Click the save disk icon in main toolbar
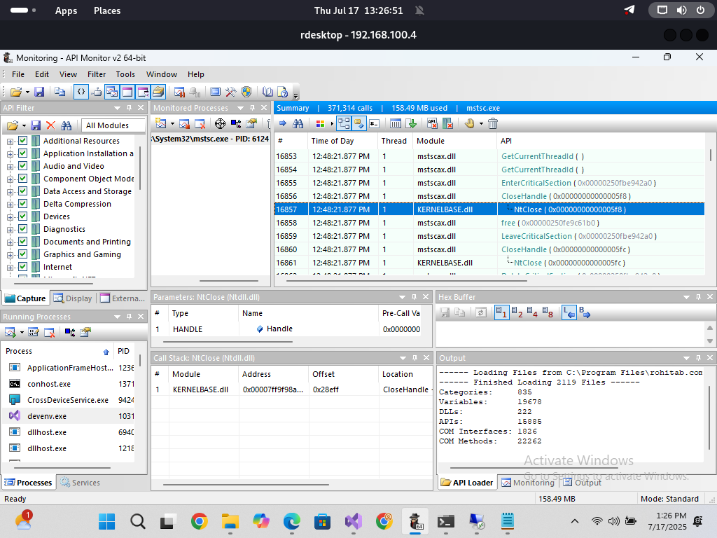This screenshot has height=538, width=717. coord(39,92)
